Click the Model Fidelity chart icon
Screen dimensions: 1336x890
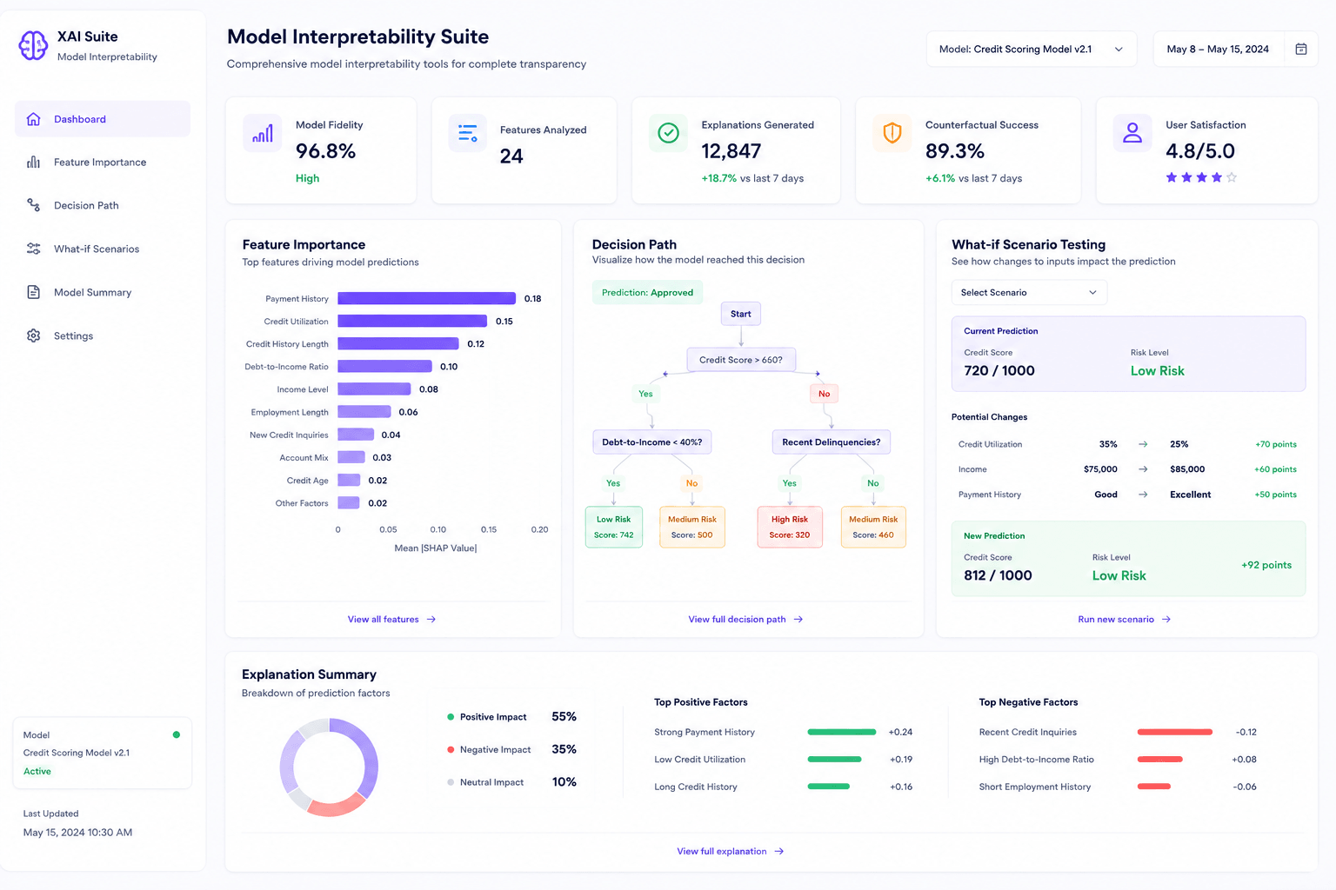pos(263,133)
